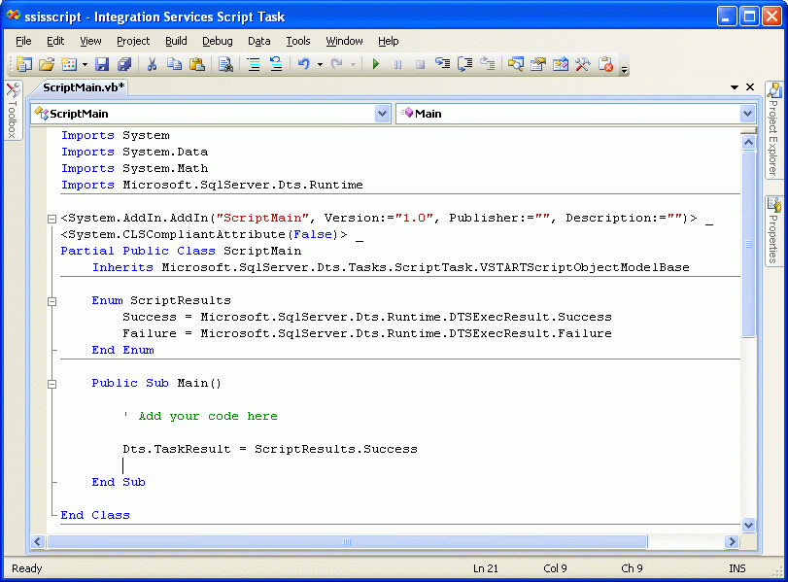The image size is (788, 582).
Task: Open the ScriptMain class dropdown
Action: click(382, 114)
